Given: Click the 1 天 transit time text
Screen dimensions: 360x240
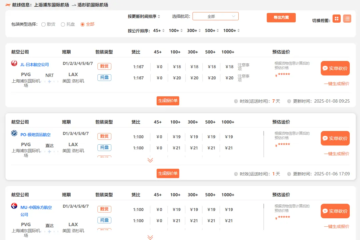Looking at the screenshot, I should click(x=276, y=174).
